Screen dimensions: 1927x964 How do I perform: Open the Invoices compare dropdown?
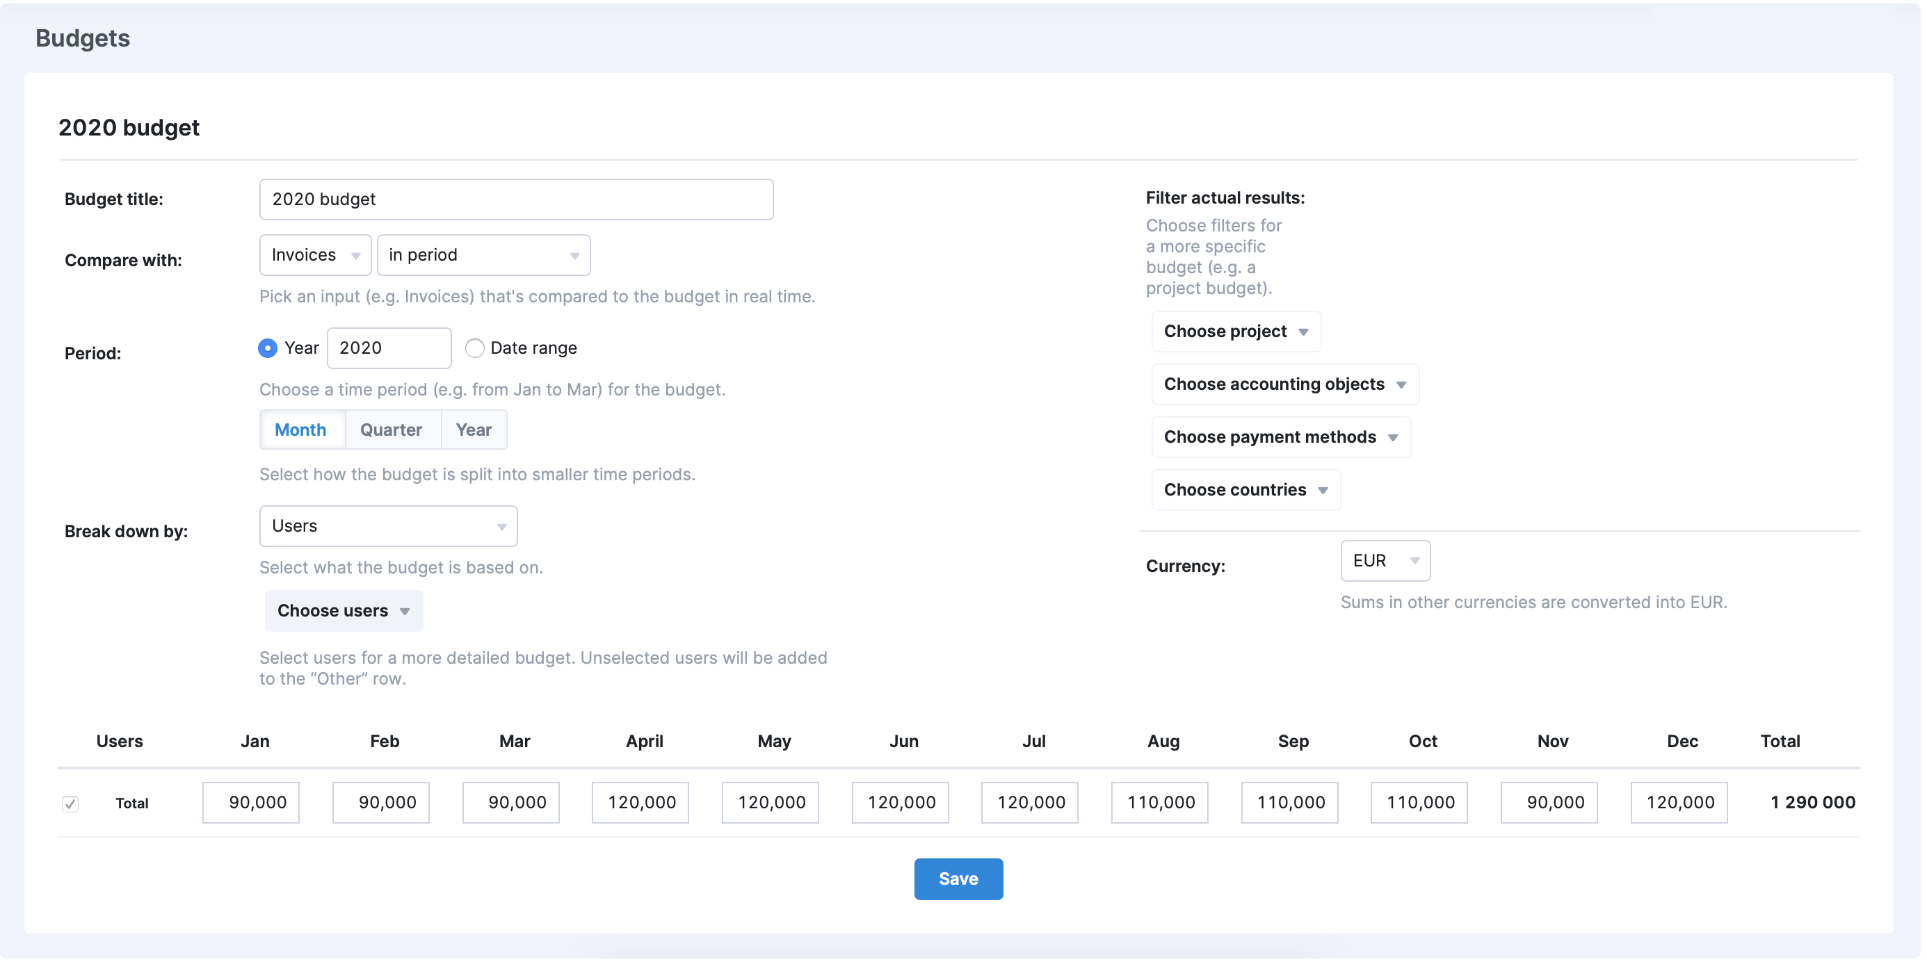point(315,255)
